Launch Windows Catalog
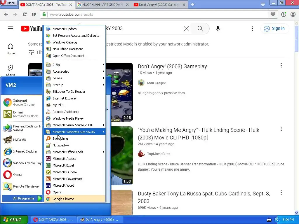Viewport: 299px width, 224px height. point(75,42)
